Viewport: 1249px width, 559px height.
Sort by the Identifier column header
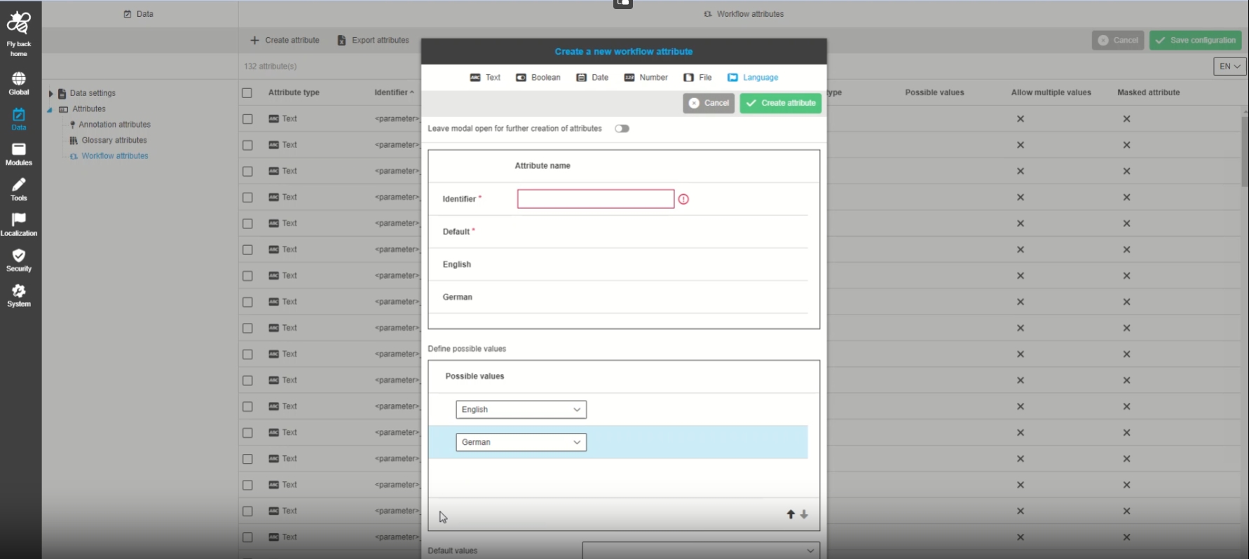(395, 92)
